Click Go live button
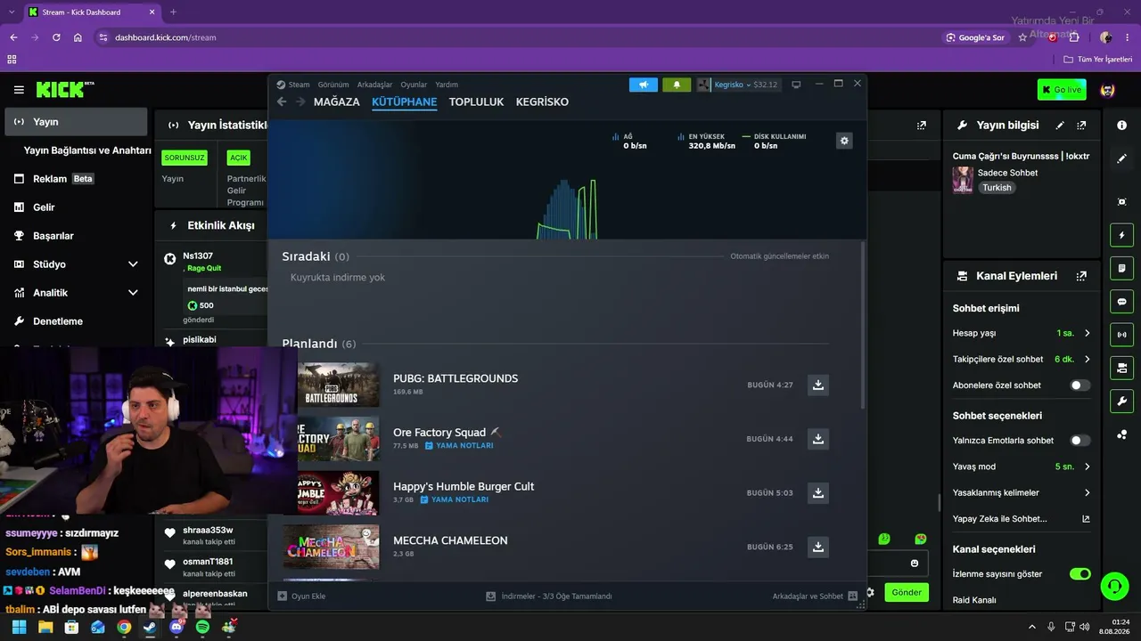The image size is (1141, 641). click(x=1062, y=90)
